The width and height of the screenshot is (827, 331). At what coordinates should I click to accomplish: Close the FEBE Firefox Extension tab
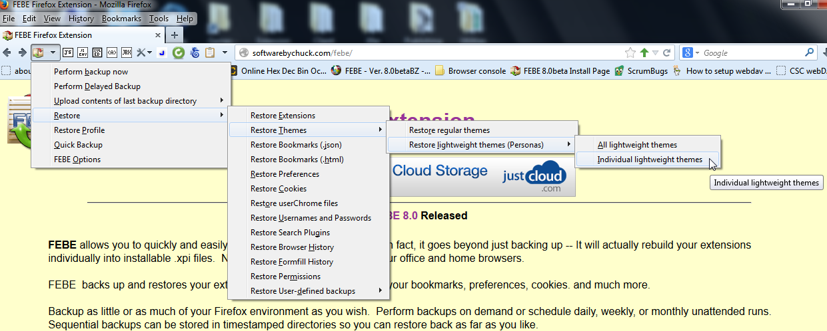159,35
